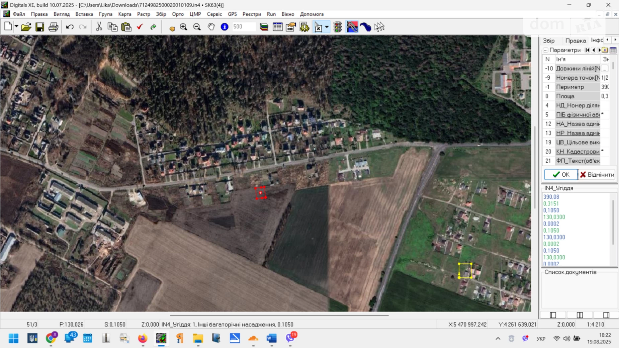The image size is (619, 348).
Task: Toggle the single-pane layout button in panel footer
Action: pos(553,315)
